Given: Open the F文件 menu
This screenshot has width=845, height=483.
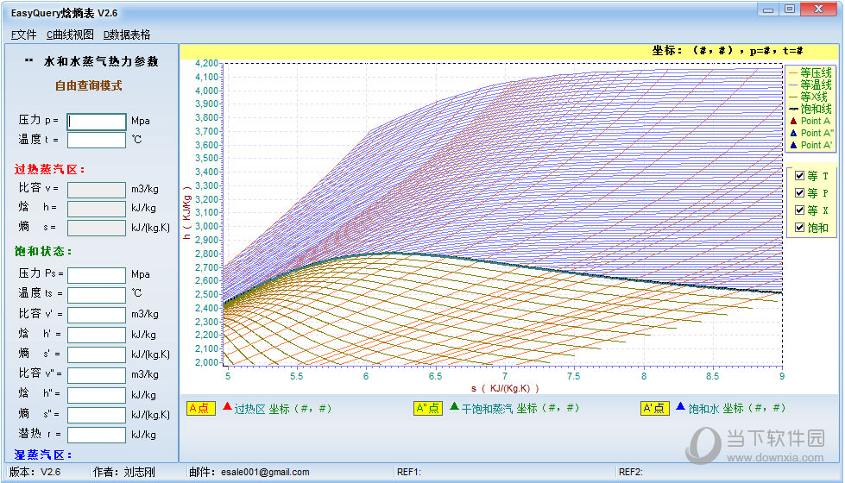Looking at the screenshot, I should (x=23, y=34).
